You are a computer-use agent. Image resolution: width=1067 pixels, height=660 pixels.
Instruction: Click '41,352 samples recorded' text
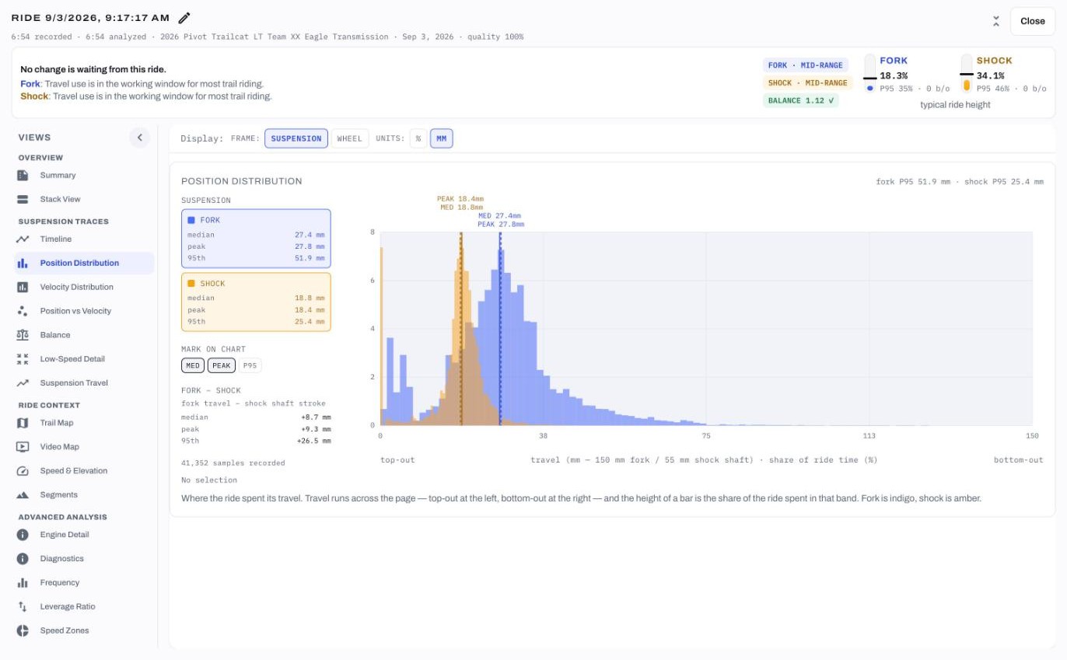coord(233,463)
